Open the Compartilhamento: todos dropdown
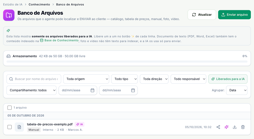This screenshot has width=254, height=139. pyautogui.click(x=31, y=90)
